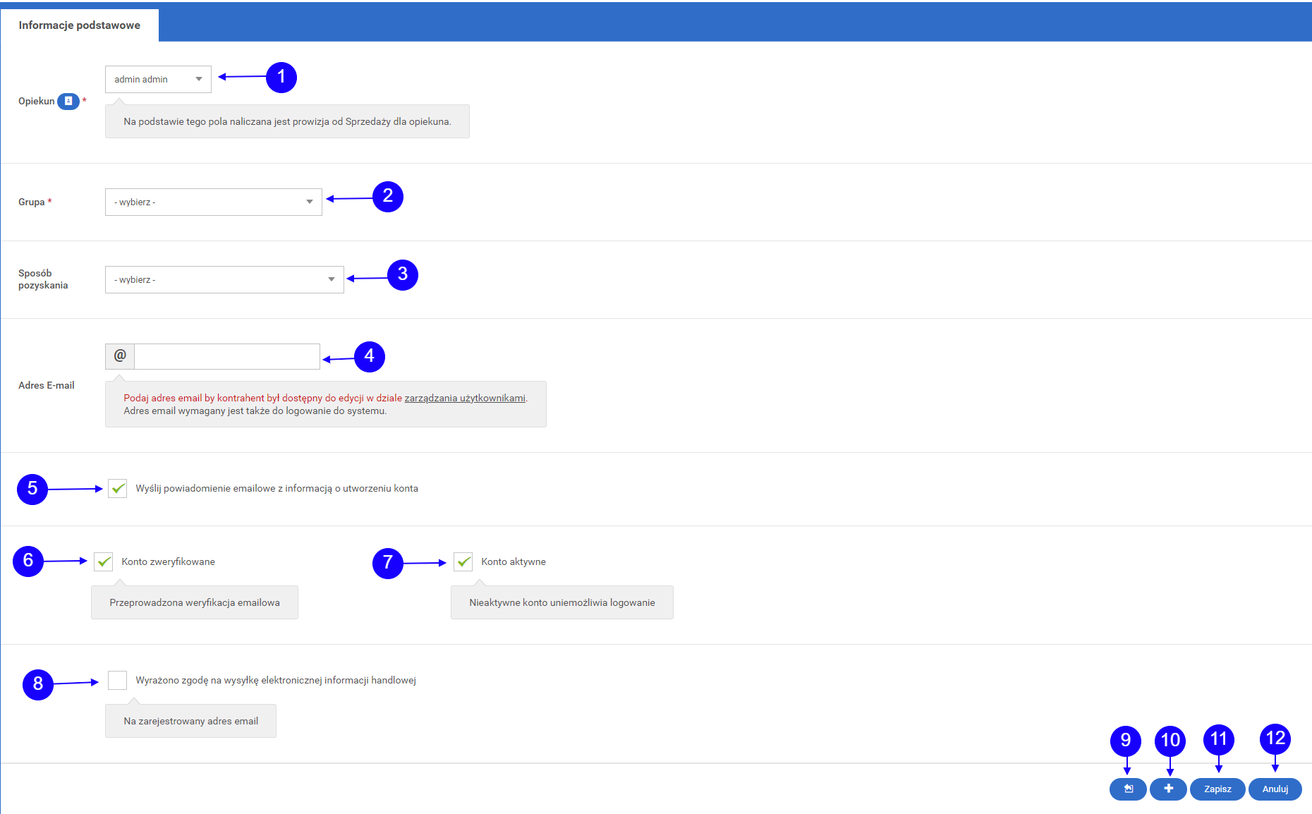Uncheck the Konto aktywne checkbox
Viewport: 1312px width, 814px height.
point(463,561)
